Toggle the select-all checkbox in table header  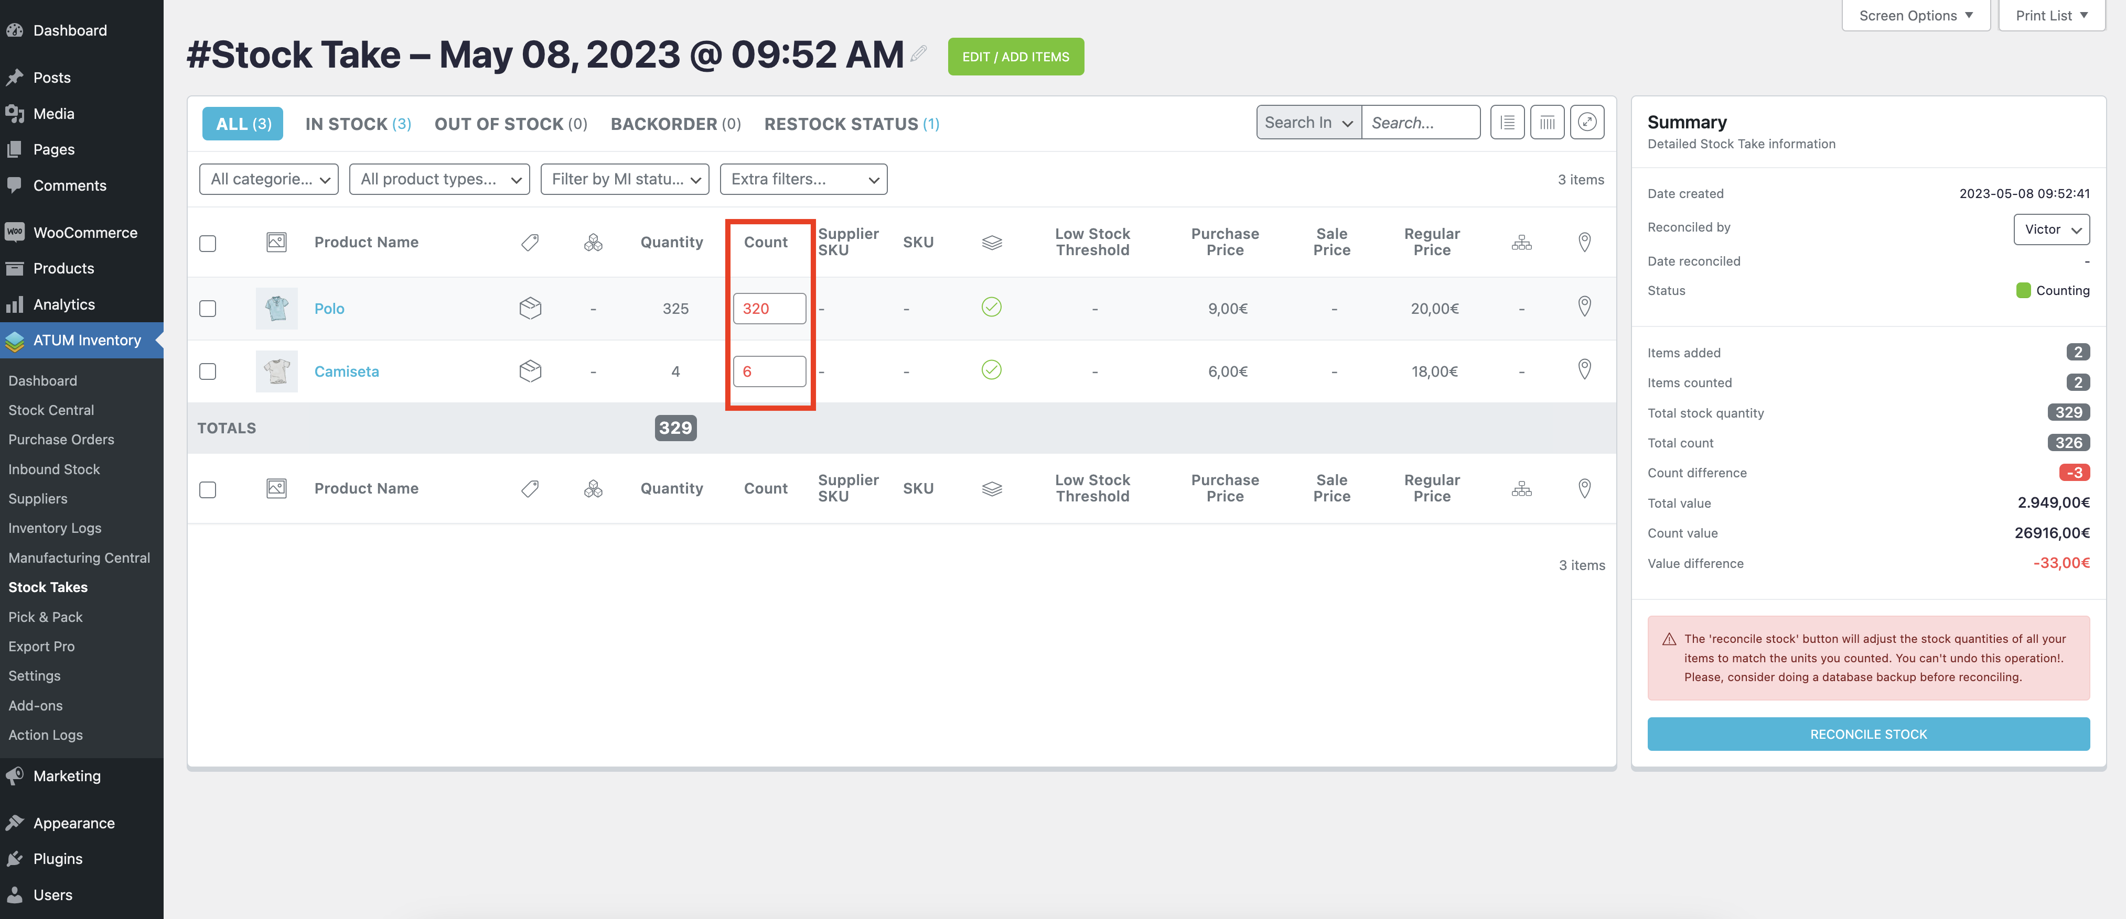208,243
